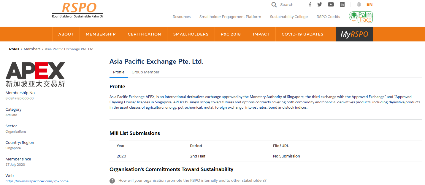
Task: Click the Search field text
Action: [x=287, y=5]
